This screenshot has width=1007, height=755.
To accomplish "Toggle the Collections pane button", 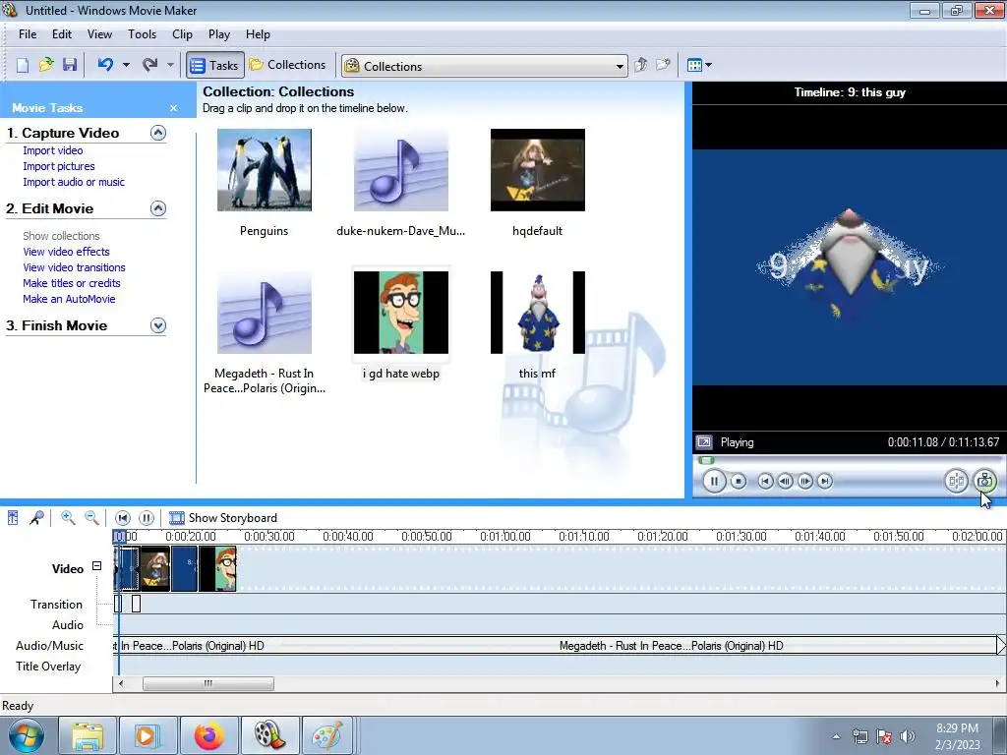I will pyautogui.click(x=288, y=65).
